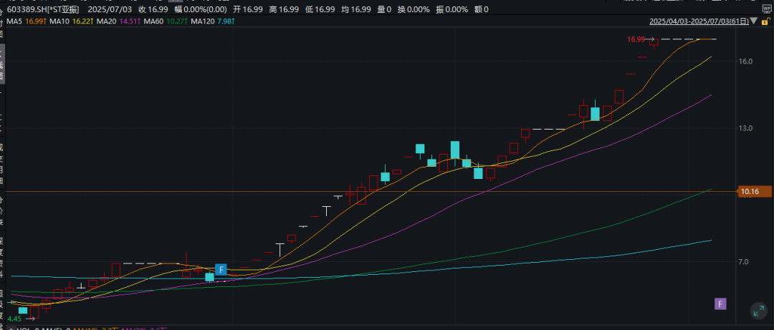This screenshot has height=330, width=774.
Task: Click the expand chart round button
Action: click(x=758, y=310)
